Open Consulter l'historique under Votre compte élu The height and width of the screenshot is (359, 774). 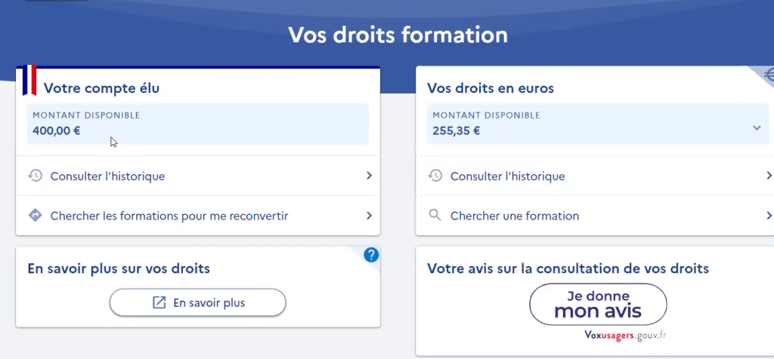pos(107,176)
